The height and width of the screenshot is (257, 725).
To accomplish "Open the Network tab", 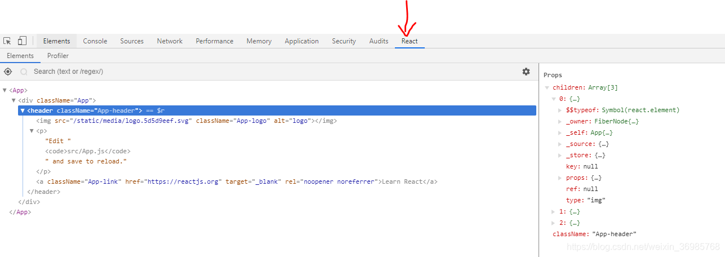I will click(x=170, y=41).
